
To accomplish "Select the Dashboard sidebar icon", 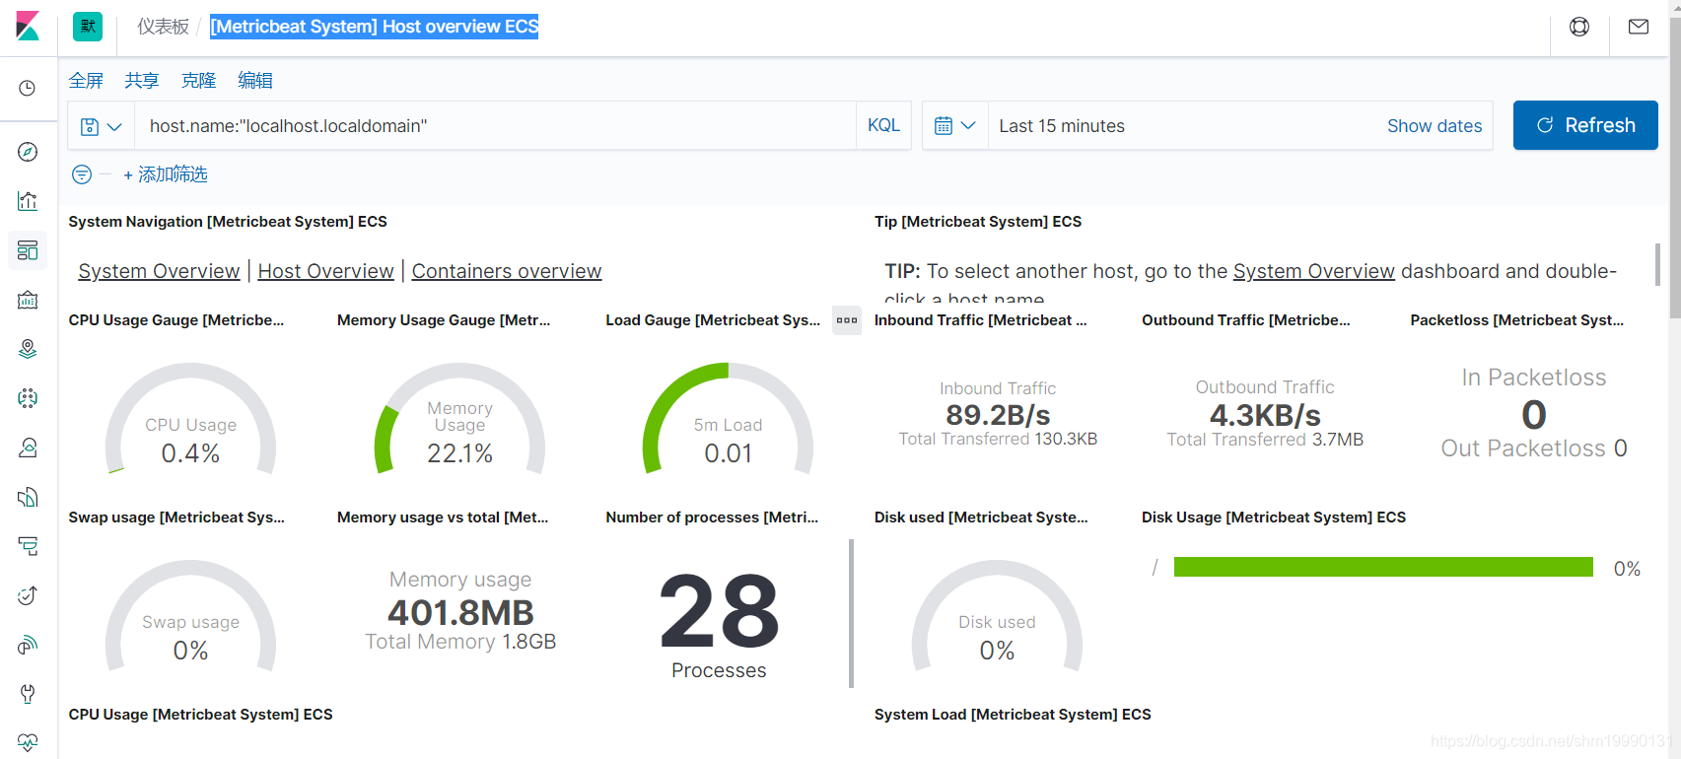I will [x=28, y=250].
